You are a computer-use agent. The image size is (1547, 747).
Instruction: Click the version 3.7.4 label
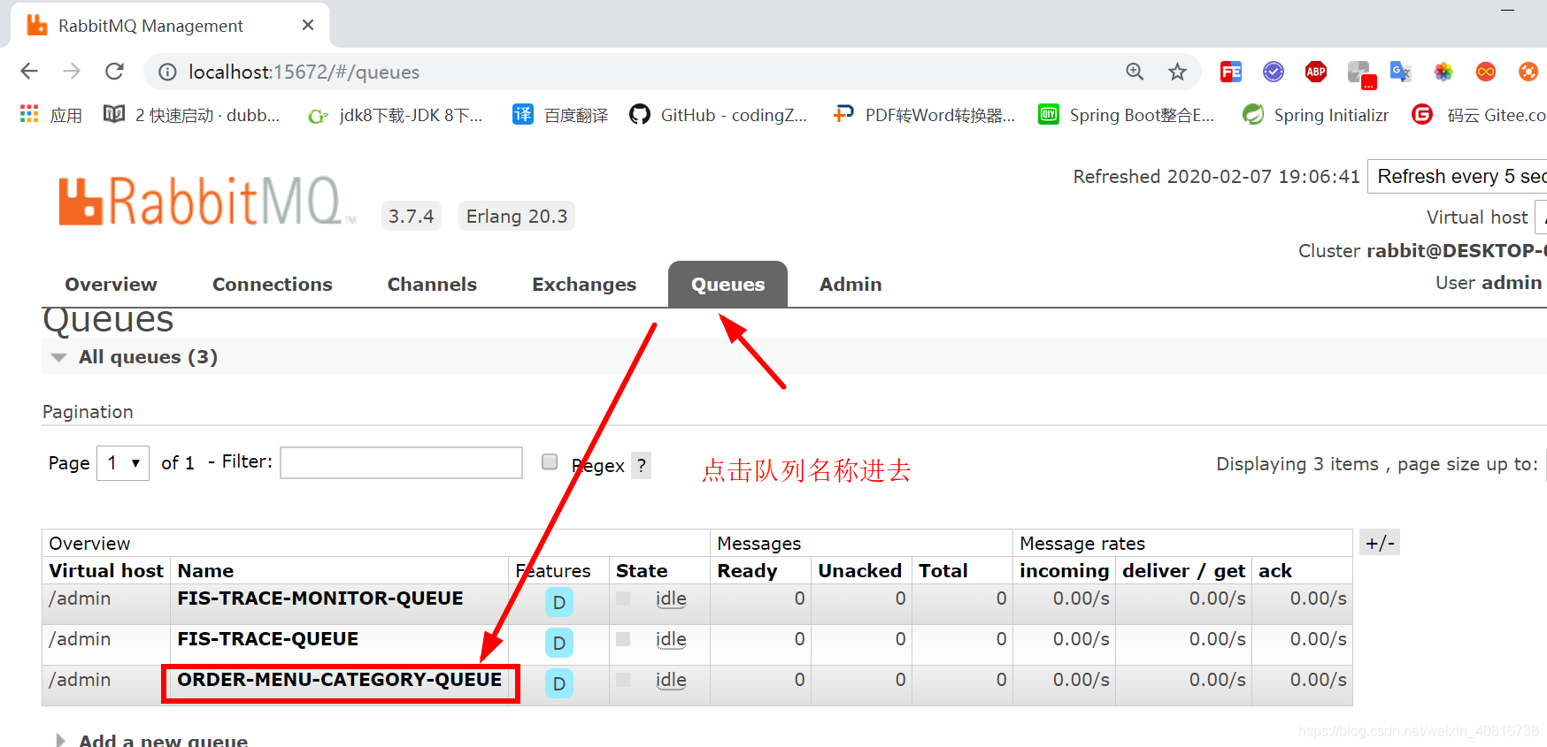(412, 216)
